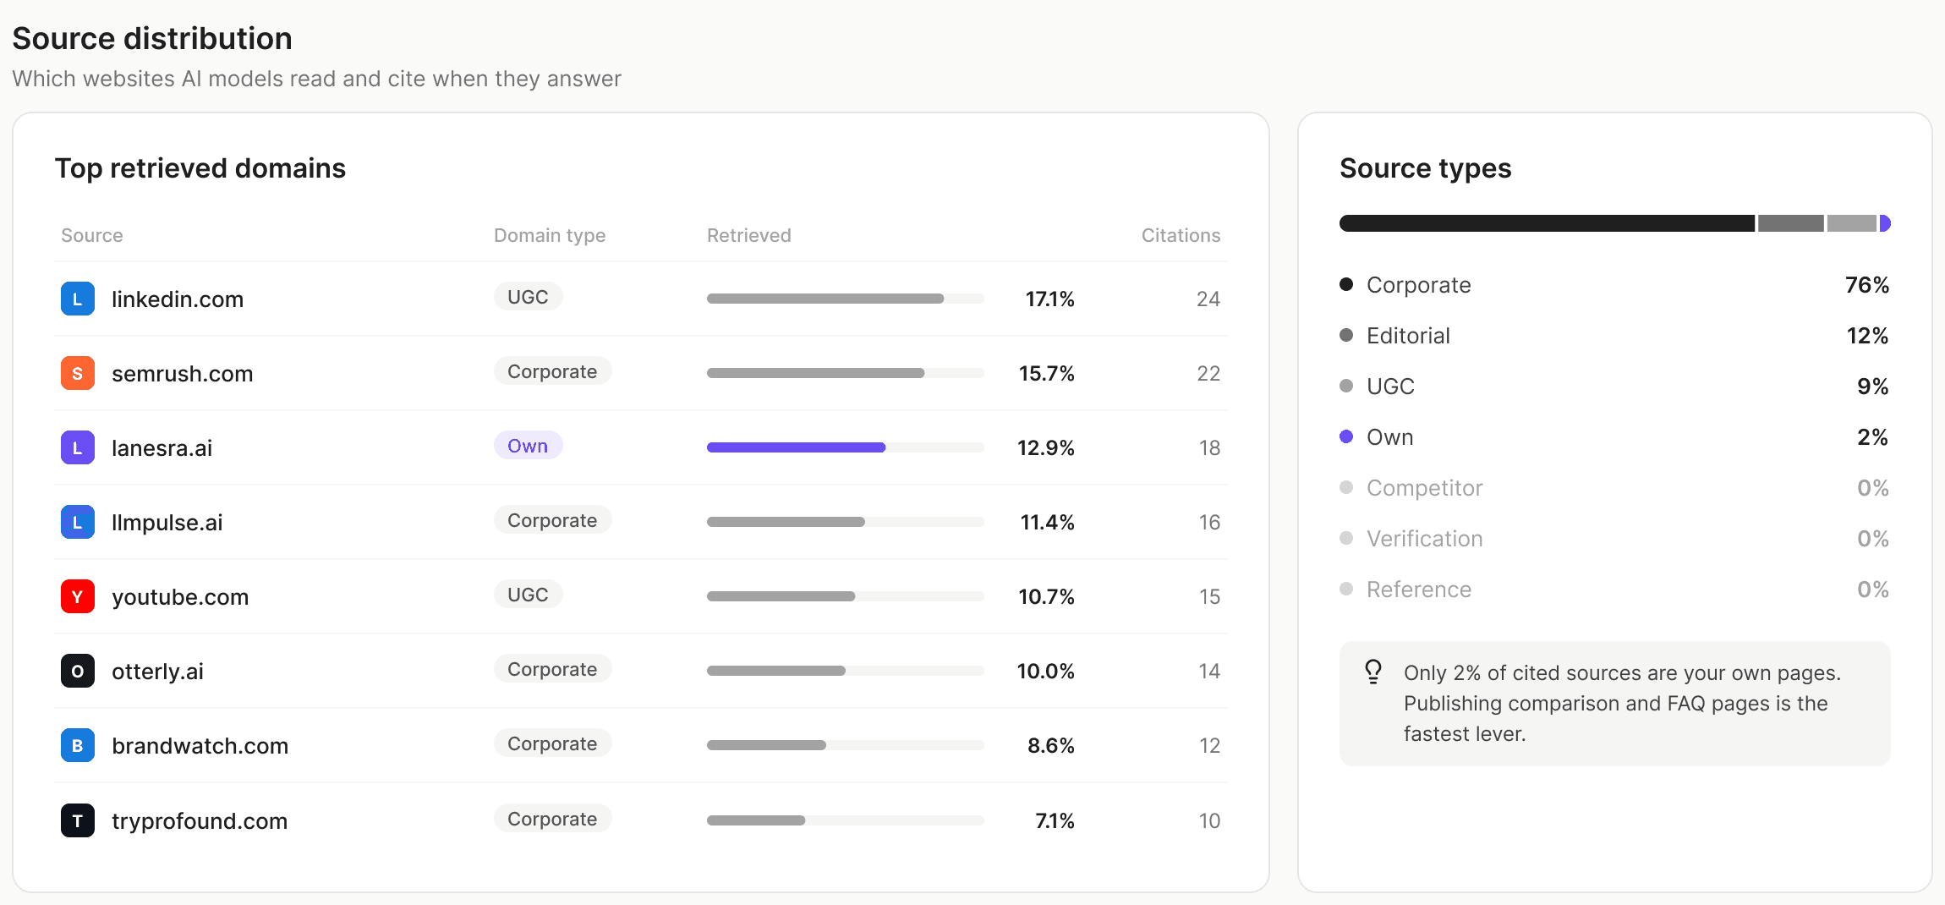
Task: Click the youtube.com red favicon
Action: click(78, 596)
